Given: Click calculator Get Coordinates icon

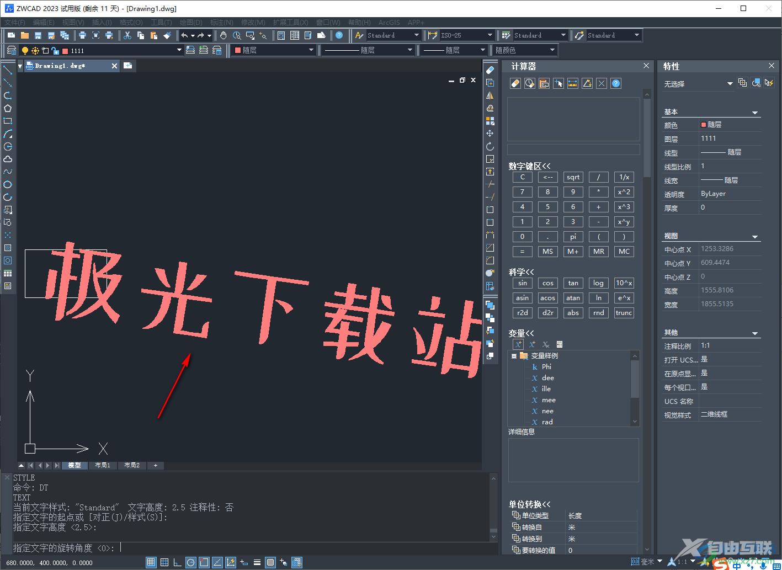Looking at the screenshot, I should [558, 83].
